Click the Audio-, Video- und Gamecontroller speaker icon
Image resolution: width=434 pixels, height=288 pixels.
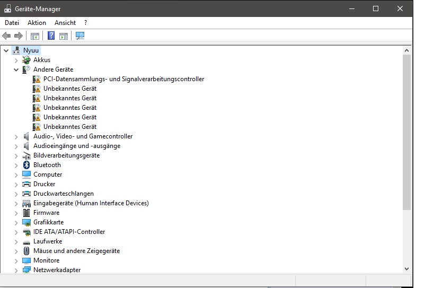point(26,136)
